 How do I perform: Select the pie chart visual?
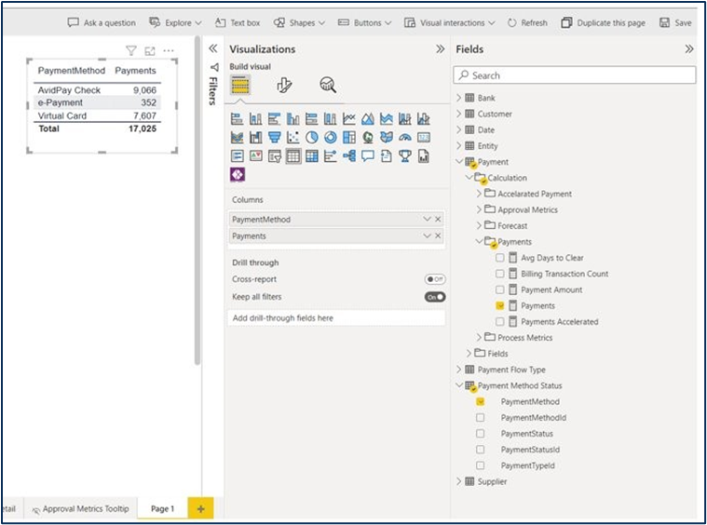point(311,138)
